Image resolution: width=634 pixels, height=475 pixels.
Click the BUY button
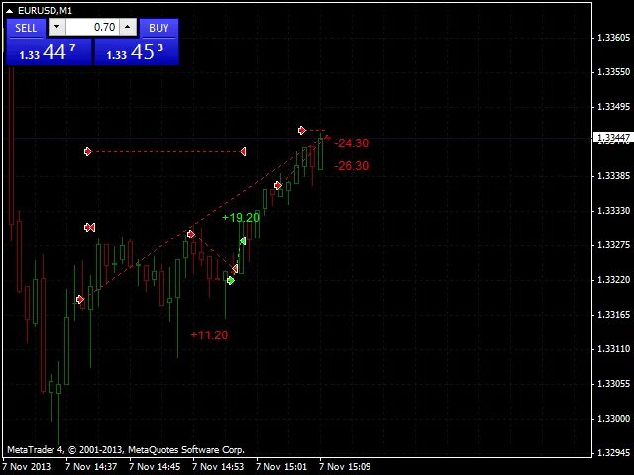(158, 28)
